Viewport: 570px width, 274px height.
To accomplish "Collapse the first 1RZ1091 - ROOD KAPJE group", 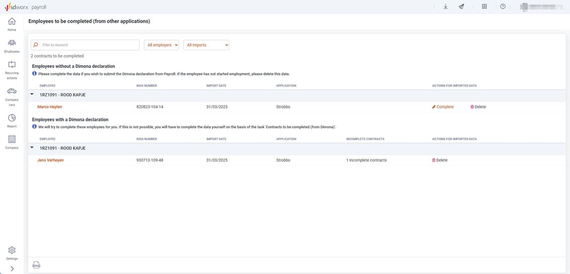I will 32,95.
